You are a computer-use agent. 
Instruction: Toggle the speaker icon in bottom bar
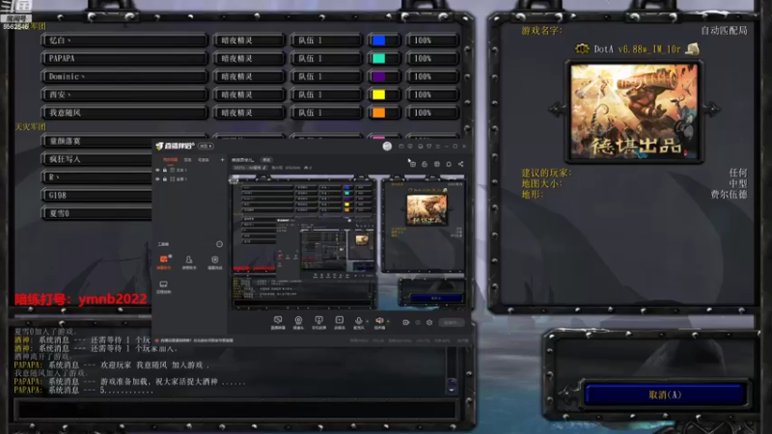coord(379,321)
